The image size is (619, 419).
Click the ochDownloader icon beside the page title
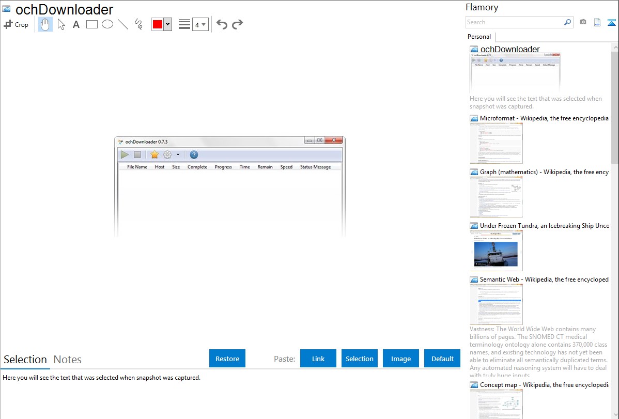7,9
